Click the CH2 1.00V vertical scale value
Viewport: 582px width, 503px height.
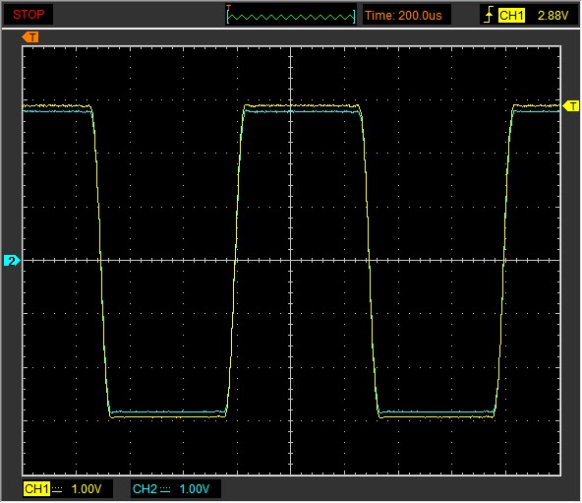tap(195, 489)
